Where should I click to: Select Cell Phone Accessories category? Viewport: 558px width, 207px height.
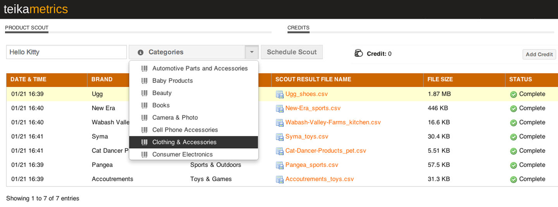[194, 130]
